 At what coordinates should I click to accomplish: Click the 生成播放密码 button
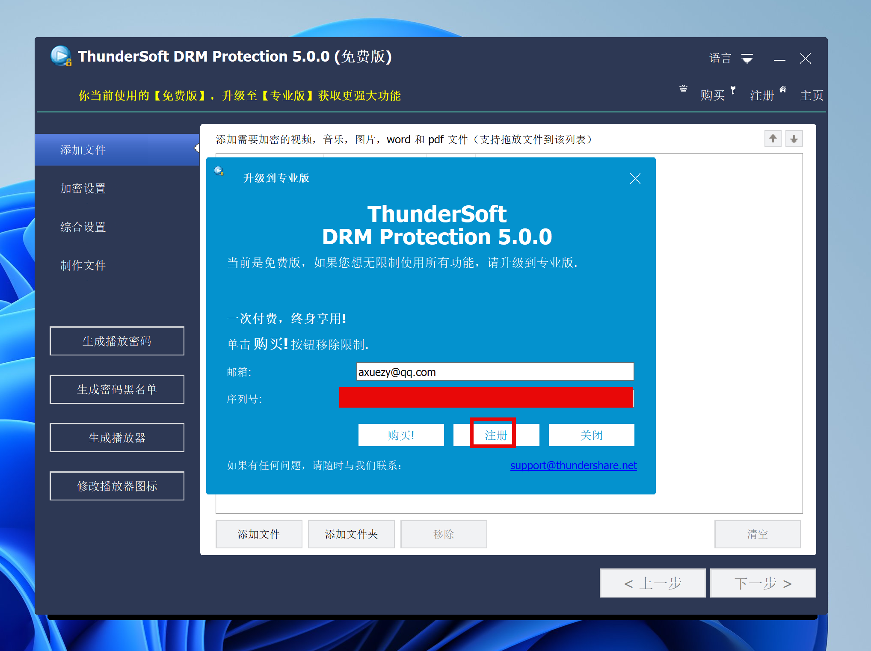[117, 341]
